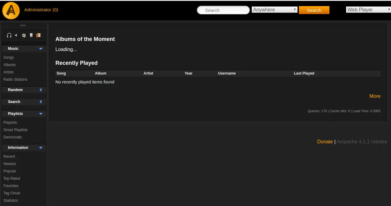Open Tag Cloud under Information
This screenshot has height=206, width=391.
tap(12, 193)
